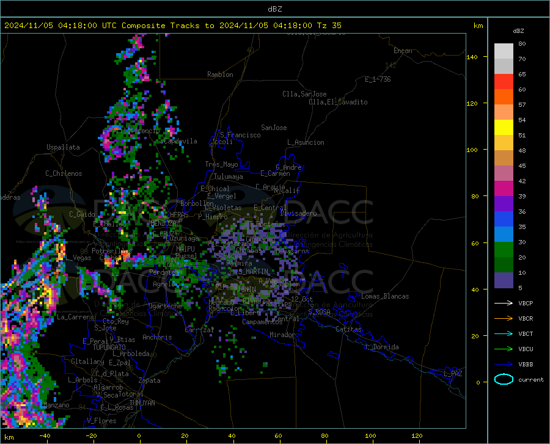
Task: Pick the bright yellow 51-54 dBZ swatch
Action: click(x=504, y=128)
